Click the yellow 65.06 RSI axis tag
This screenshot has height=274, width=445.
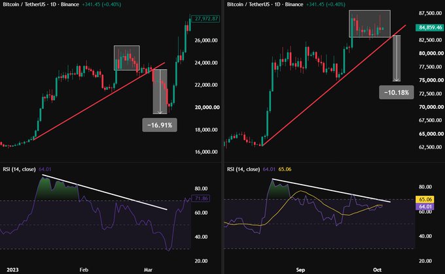425,199
